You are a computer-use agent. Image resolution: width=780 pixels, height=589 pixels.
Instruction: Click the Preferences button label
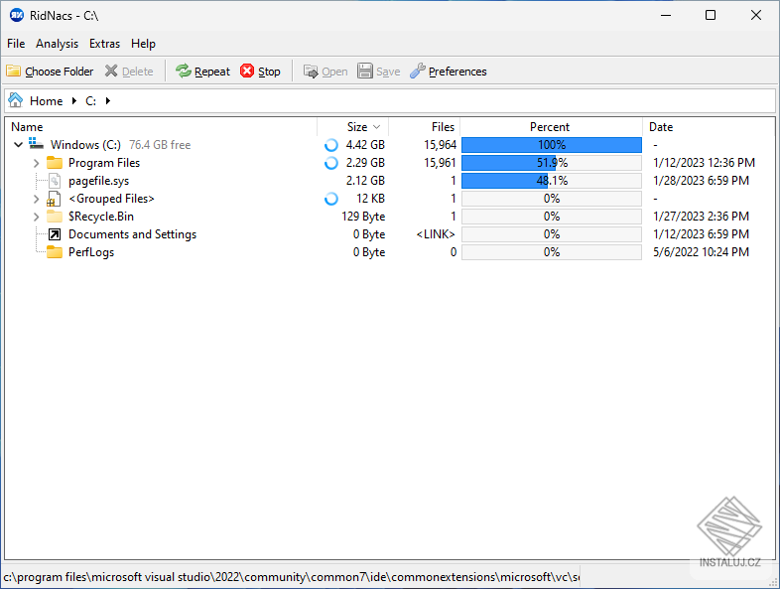click(457, 72)
